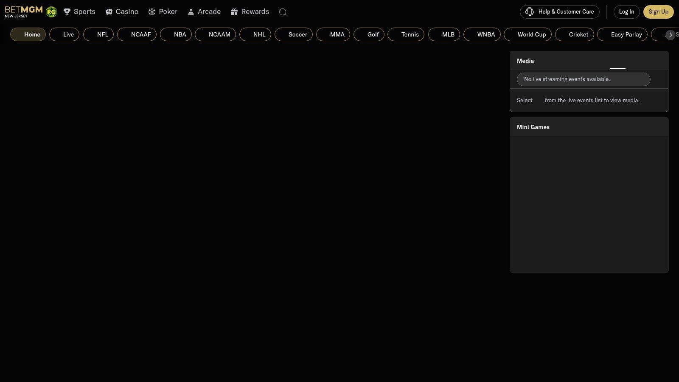Collapse the Mini Games panel header
This screenshot has width=679, height=382.
coord(589,127)
